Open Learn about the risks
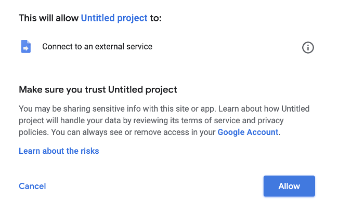 (59, 151)
